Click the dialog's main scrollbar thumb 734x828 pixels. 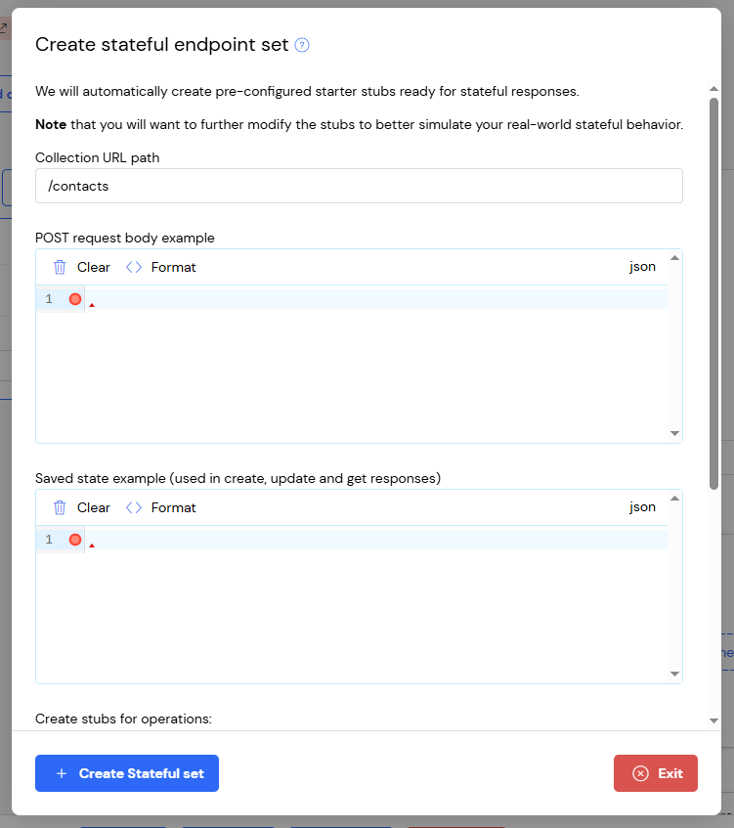tap(713, 293)
